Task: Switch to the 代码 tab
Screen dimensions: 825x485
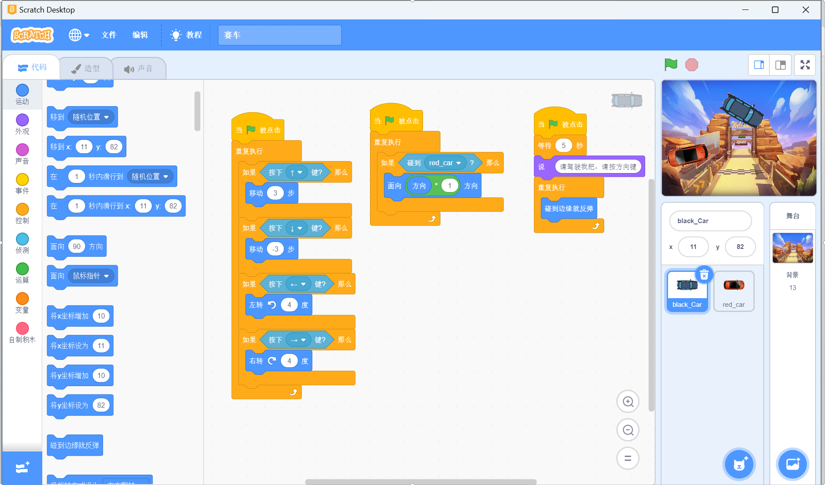Action: point(32,67)
